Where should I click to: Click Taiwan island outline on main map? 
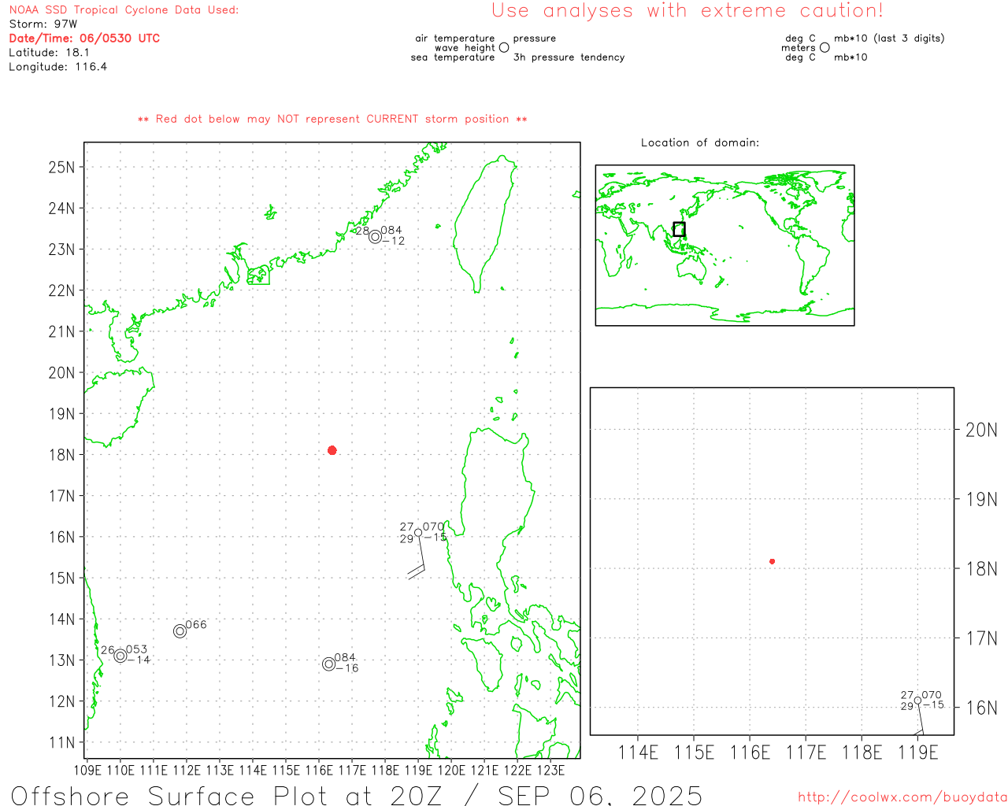pos(484,224)
